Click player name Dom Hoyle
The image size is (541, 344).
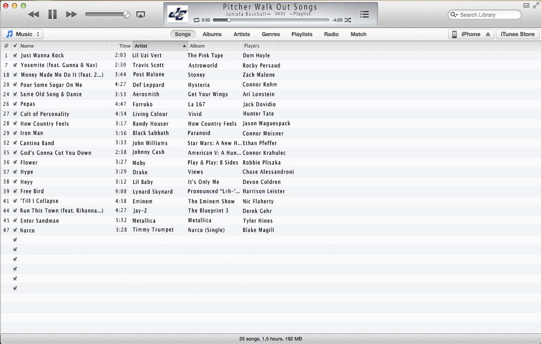(256, 55)
